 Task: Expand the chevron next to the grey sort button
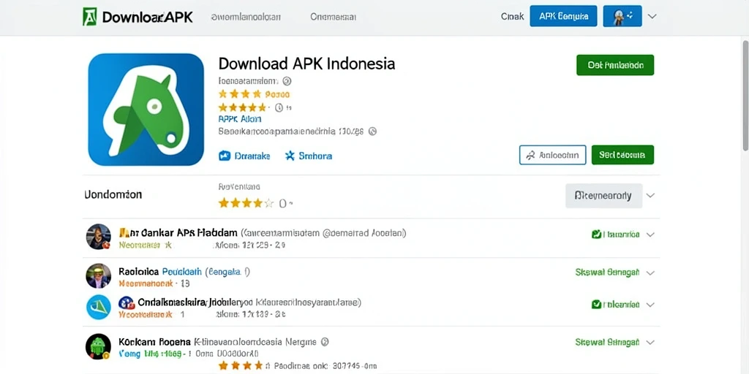(650, 196)
